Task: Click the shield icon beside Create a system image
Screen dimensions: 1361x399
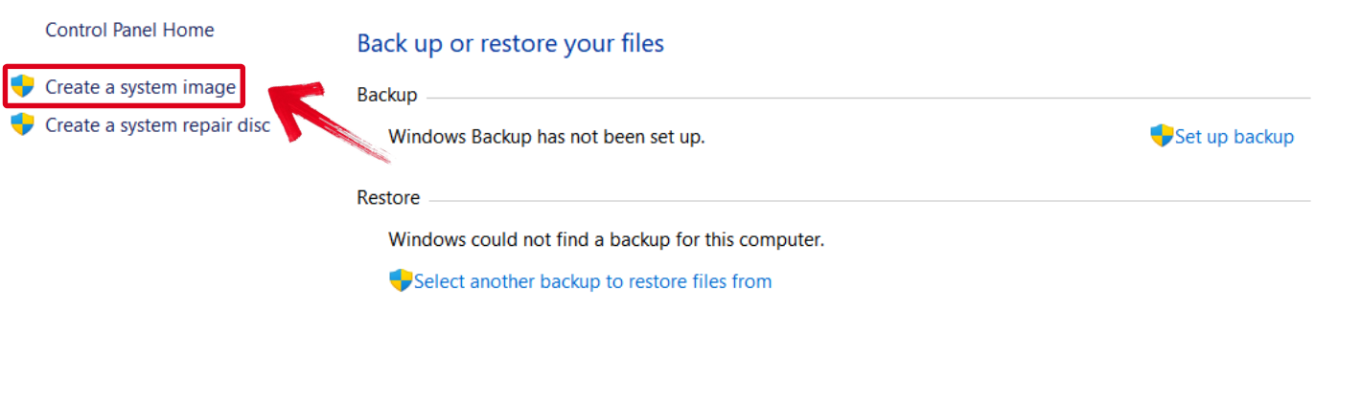Action: pyautogui.click(x=22, y=87)
